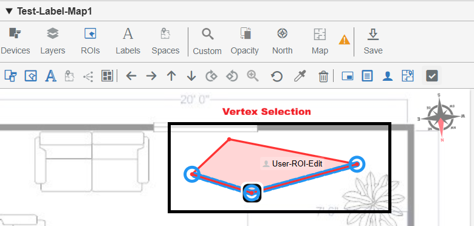
Task: Click the small window inset icon
Action: tap(348, 76)
